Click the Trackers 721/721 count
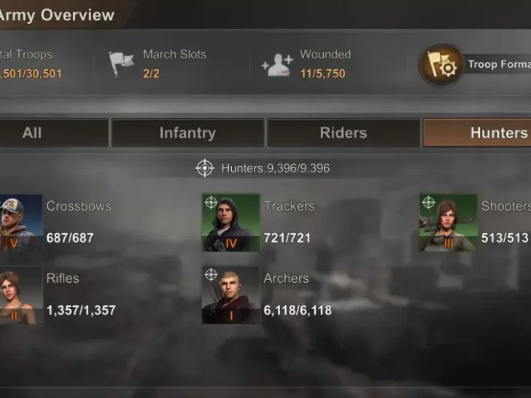The width and height of the screenshot is (531, 398). pos(287,238)
